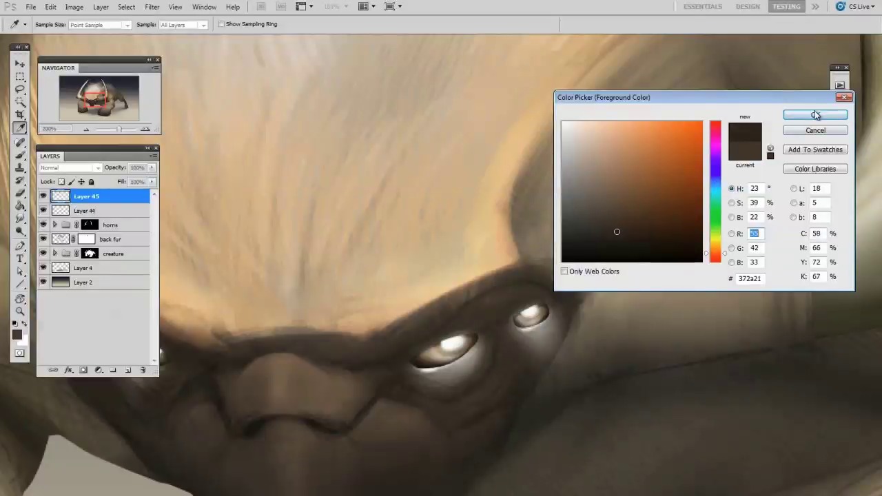
Task: Open the Sample Size dropdown
Action: click(x=99, y=25)
